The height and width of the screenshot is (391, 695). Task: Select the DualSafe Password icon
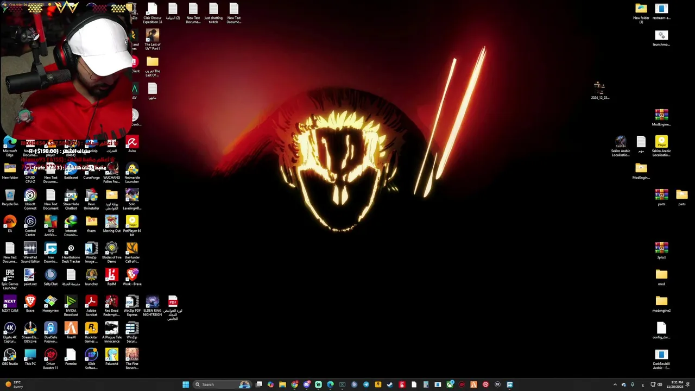50,332
